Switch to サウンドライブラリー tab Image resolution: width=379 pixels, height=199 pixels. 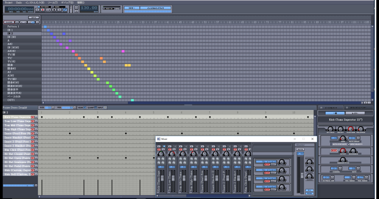[x=358, y=108]
